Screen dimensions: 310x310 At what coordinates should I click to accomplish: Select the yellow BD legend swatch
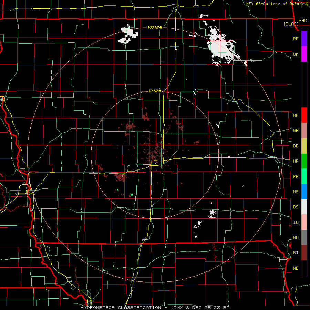pyautogui.click(x=304, y=146)
